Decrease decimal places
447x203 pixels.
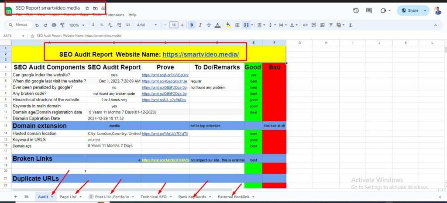pyautogui.click(x=110, y=25)
